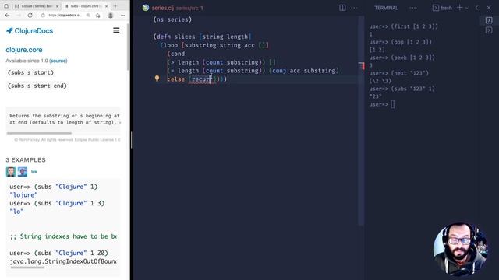Open the browser extensions icon
Viewport: 499px width, 280px height.
coord(97,16)
